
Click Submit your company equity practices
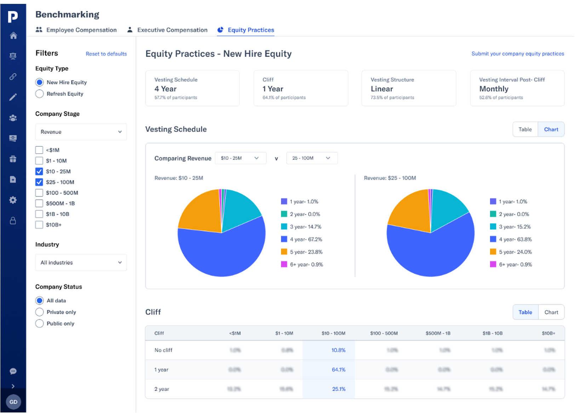click(x=517, y=53)
